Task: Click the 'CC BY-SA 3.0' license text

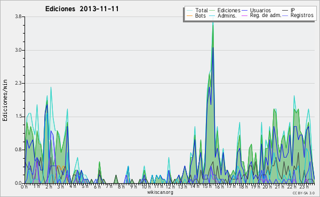Action: (x=303, y=193)
